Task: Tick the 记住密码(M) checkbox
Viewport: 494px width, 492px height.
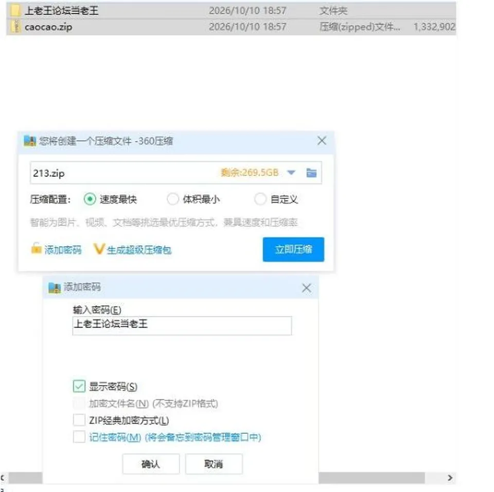Action: pos(79,437)
